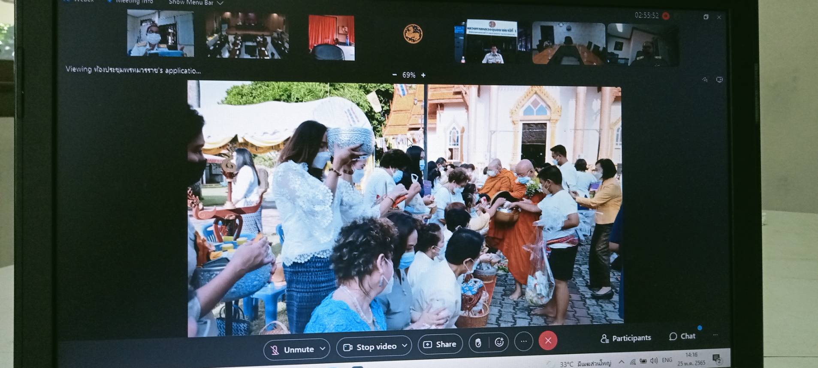The height and width of the screenshot is (368, 818).
Task: Open the Chat panel
Action: click(682, 336)
